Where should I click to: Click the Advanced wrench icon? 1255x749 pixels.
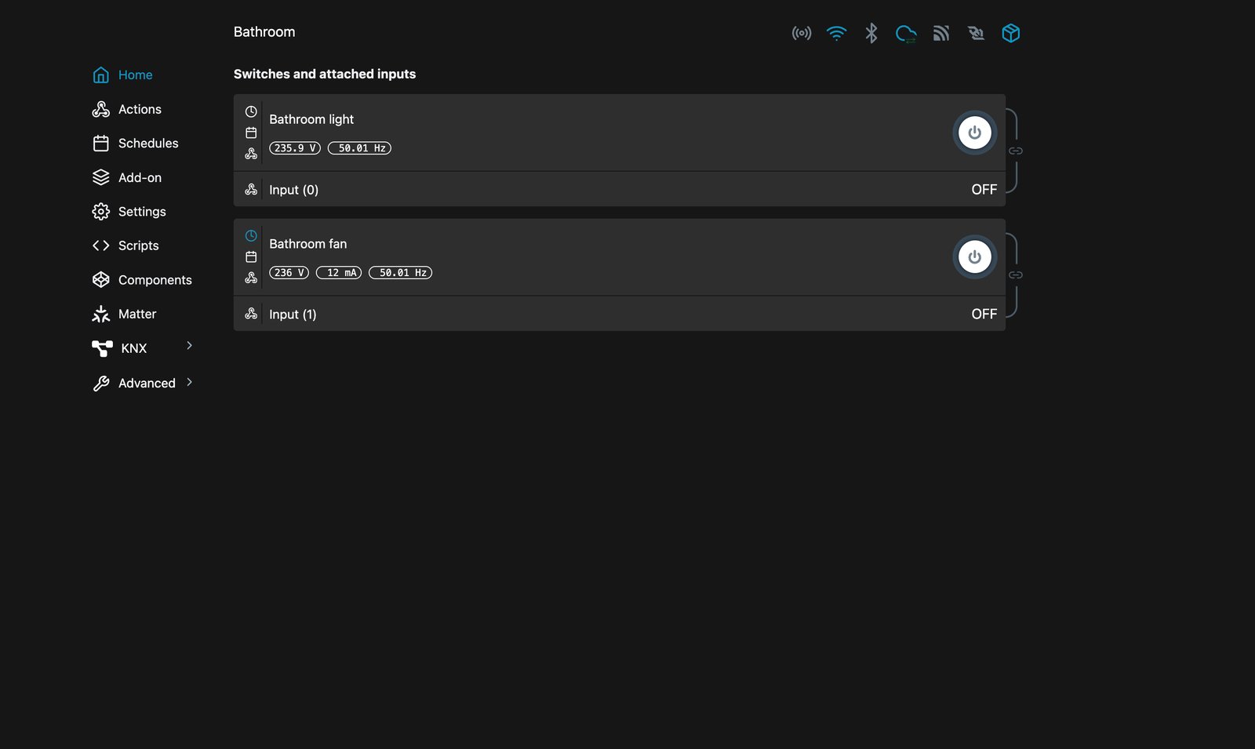click(101, 384)
